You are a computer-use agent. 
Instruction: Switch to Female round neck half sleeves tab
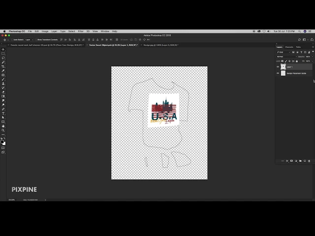[47, 45]
